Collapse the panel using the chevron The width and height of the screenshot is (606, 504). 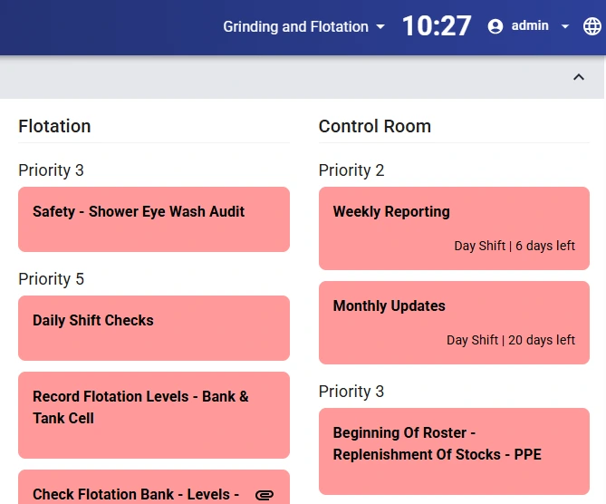click(579, 77)
